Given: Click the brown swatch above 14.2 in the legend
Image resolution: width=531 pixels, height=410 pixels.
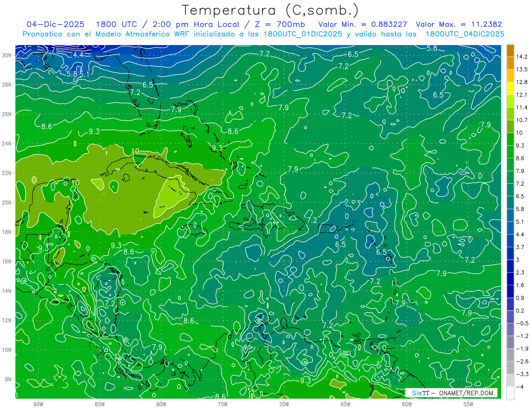Looking at the screenshot, I should [x=510, y=50].
